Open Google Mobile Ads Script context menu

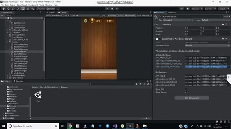tap(229, 39)
